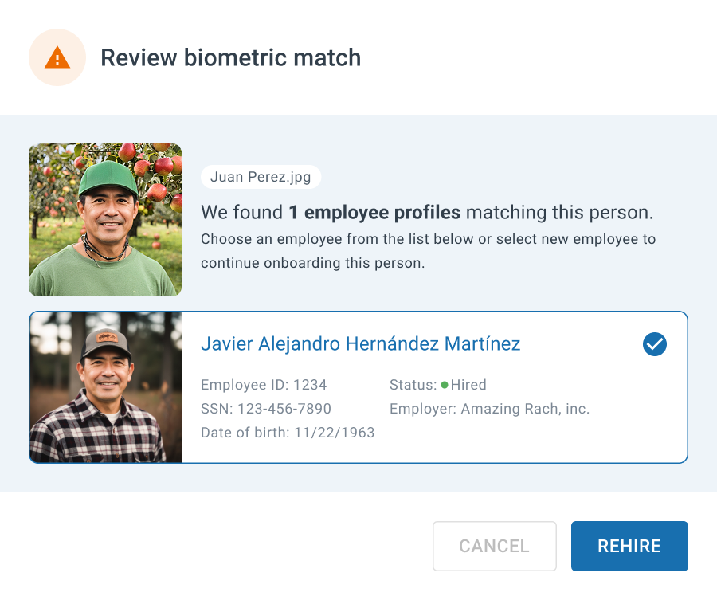Click the Juan Perez.jpg file name chip
The image size is (717, 600).
pyautogui.click(x=261, y=177)
